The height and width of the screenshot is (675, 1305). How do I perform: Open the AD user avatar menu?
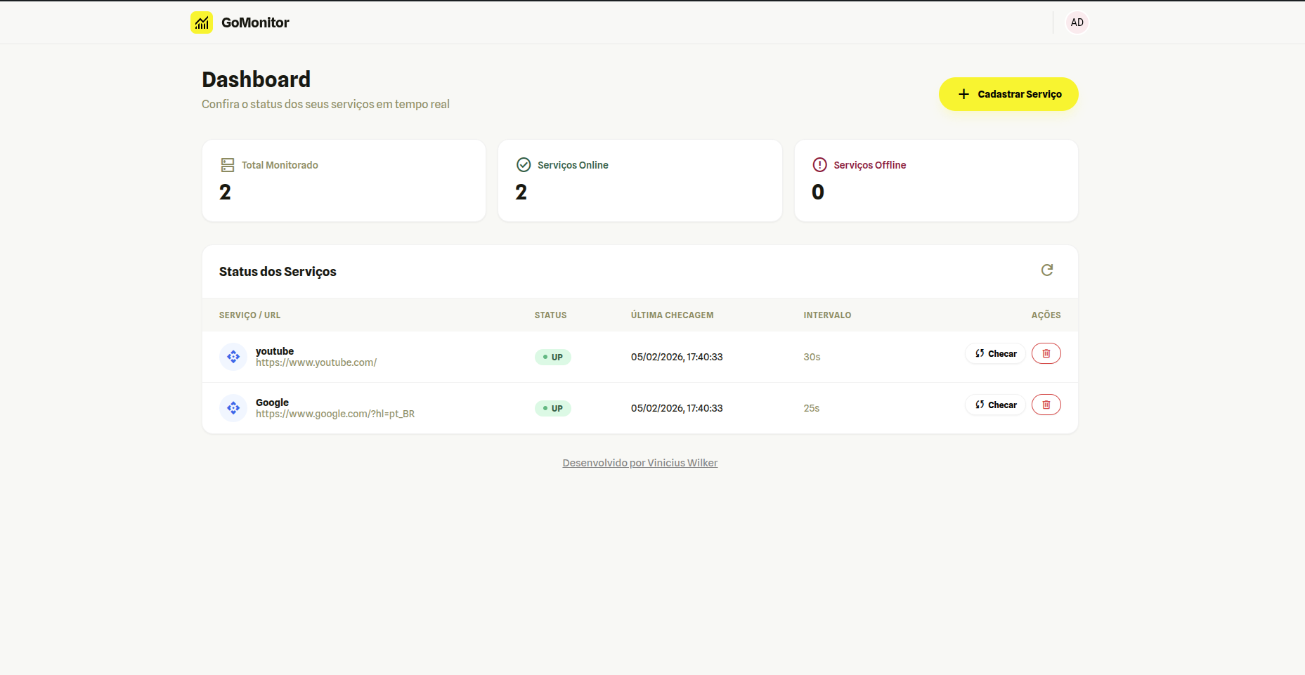click(x=1077, y=22)
